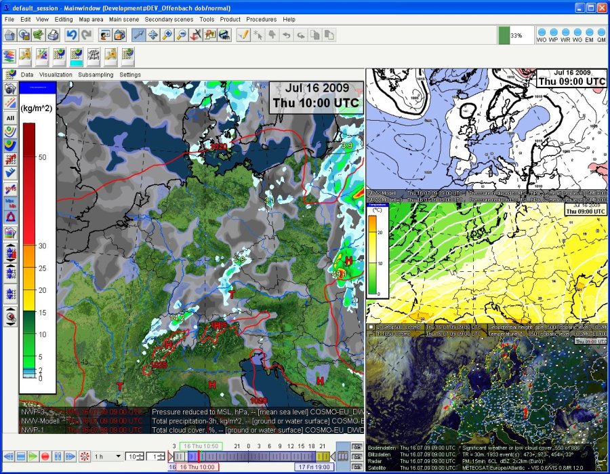Click the All button in left sidebar
Viewport: 610px width, 474px height.
click(10, 118)
